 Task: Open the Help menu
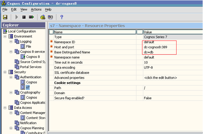click(48, 10)
